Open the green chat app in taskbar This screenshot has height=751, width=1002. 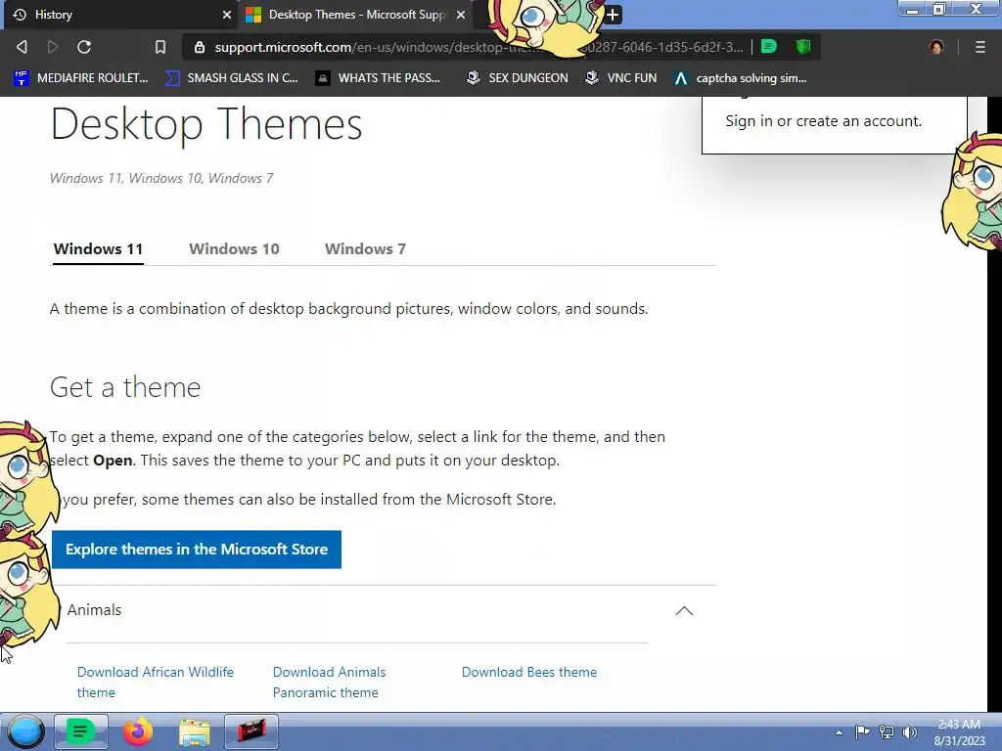tap(80, 731)
